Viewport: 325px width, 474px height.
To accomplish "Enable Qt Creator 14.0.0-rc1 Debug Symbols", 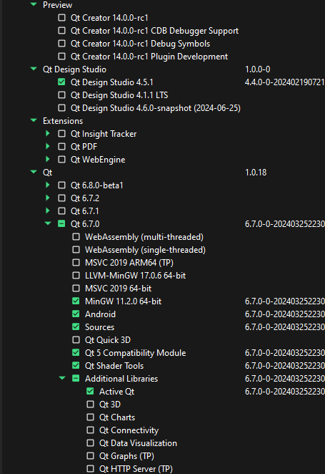I will pos(61,44).
